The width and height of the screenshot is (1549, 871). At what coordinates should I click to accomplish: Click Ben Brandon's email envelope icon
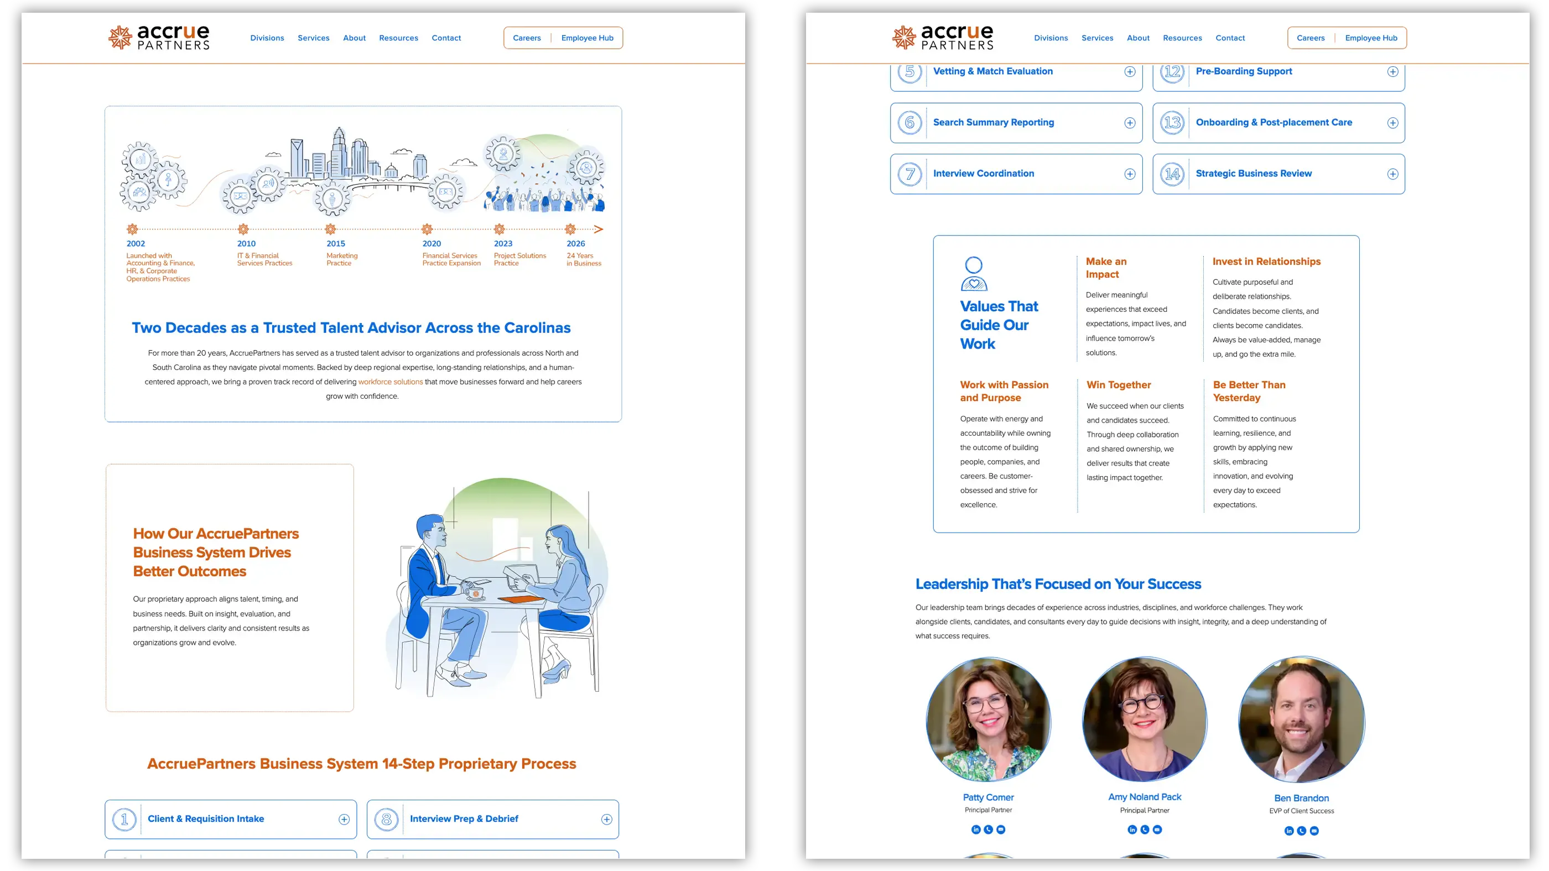[x=1314, y=831]
